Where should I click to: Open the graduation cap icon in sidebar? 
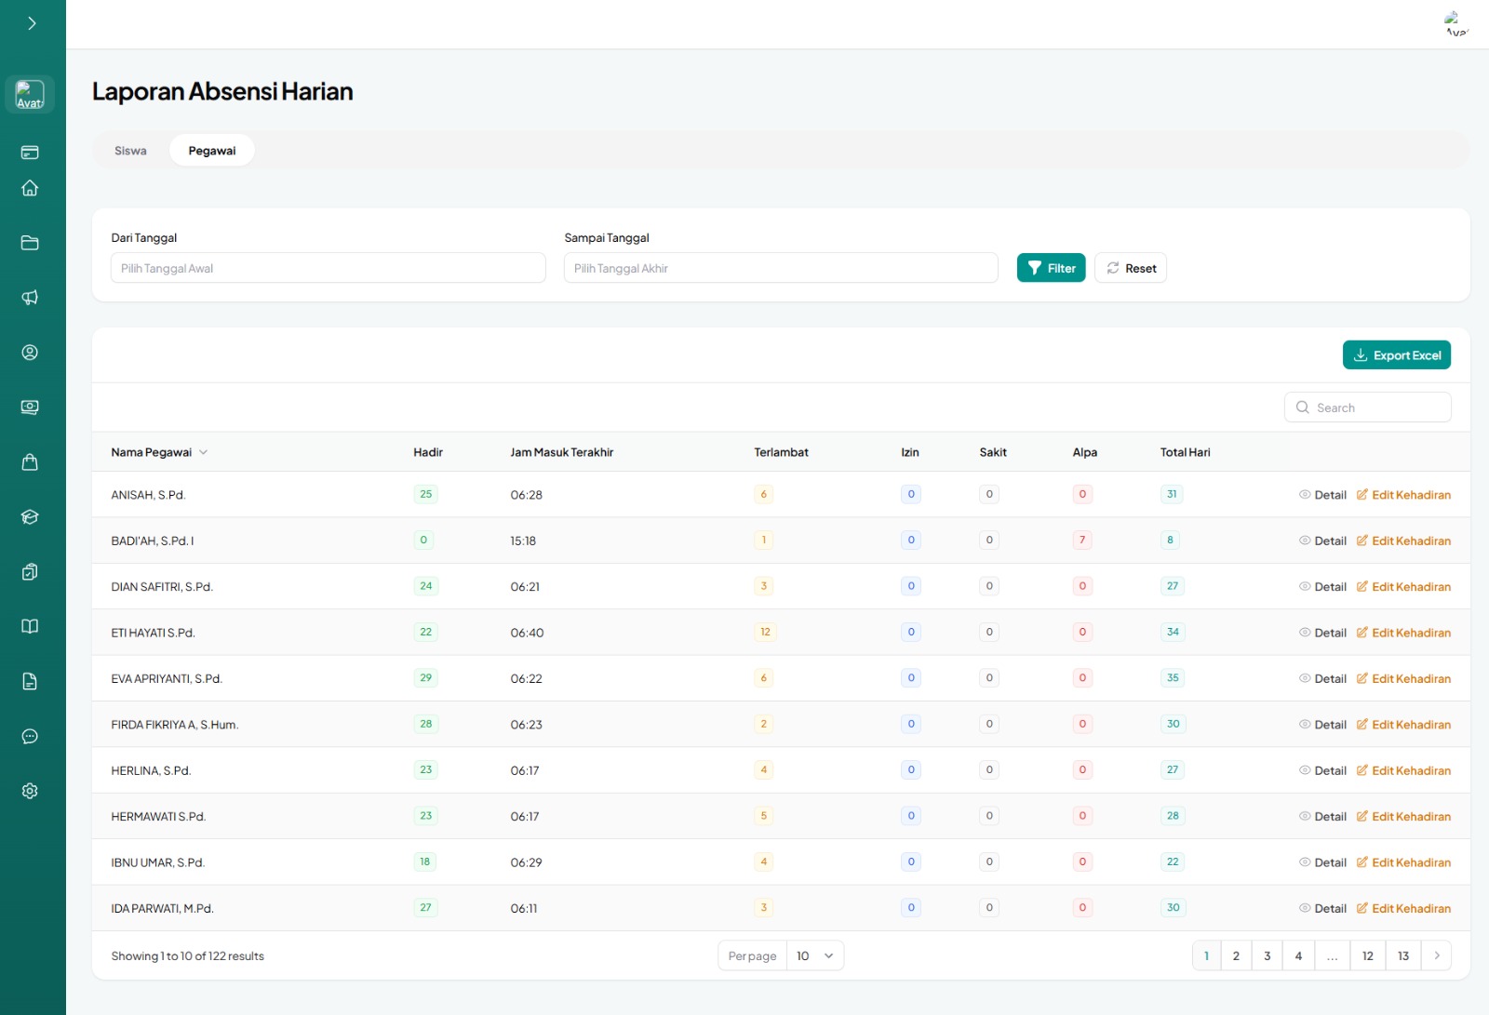point(30,517)
